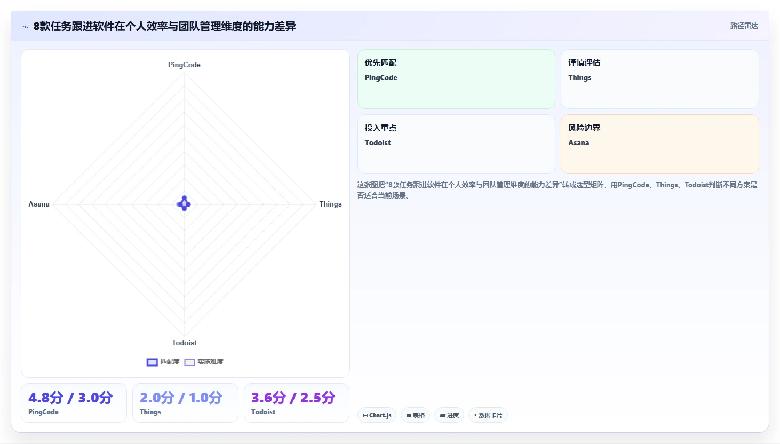Click the header icon beside the title

pyautogui.click(x=25, y=27)
